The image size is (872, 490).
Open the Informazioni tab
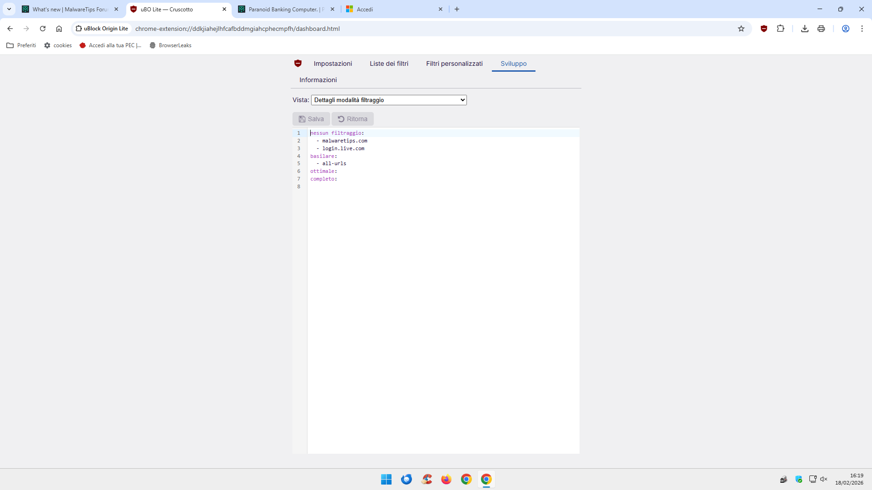pos(318,80)
